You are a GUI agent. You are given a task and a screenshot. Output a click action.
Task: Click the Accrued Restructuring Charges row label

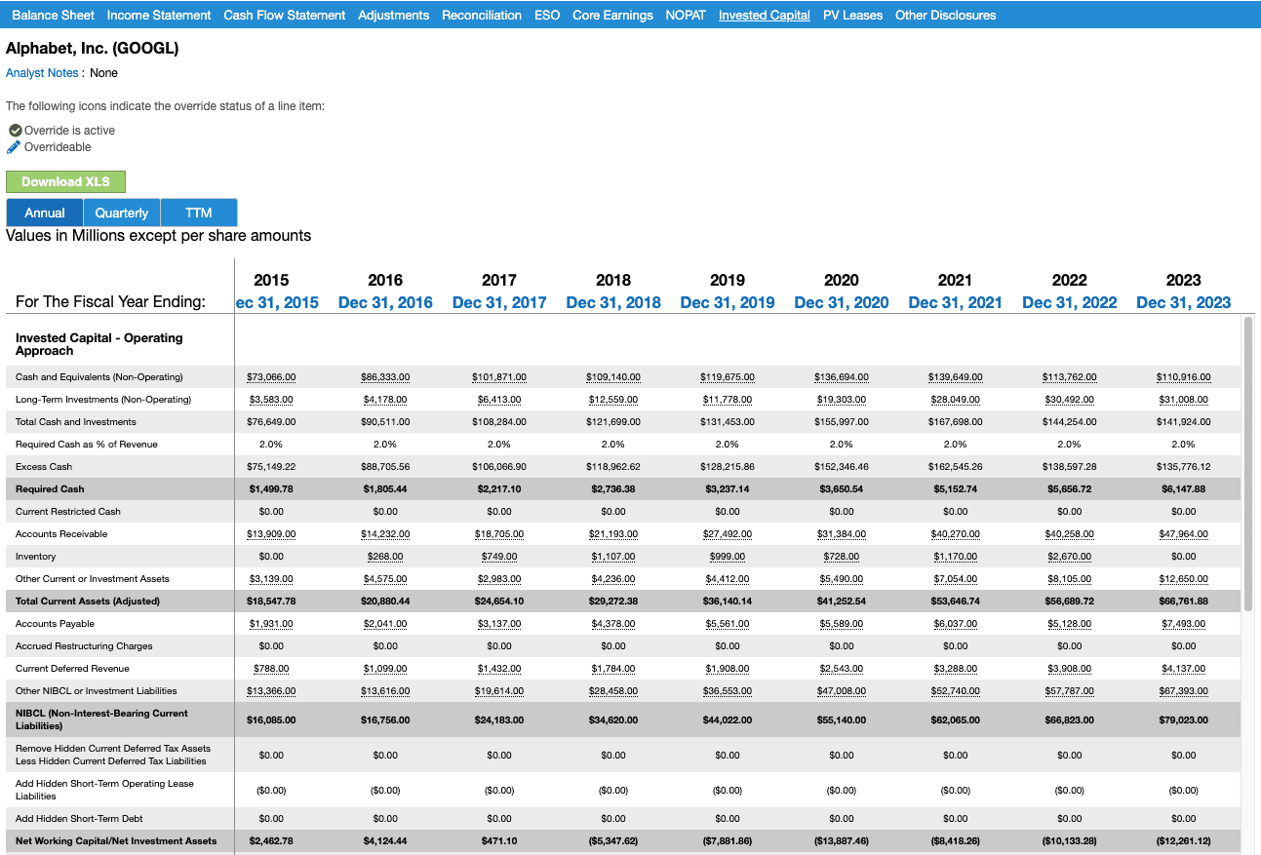(86, 646)
